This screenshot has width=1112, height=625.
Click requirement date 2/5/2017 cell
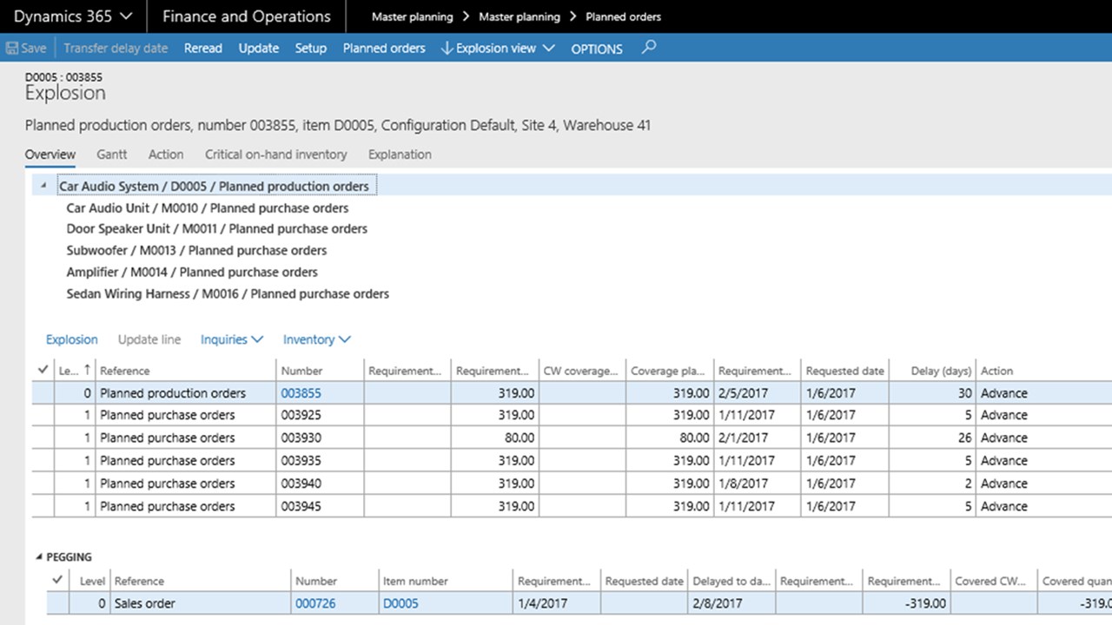tap(757, 393)
